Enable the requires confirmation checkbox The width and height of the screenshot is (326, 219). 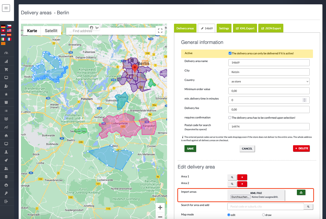click(x=230, y=118)
